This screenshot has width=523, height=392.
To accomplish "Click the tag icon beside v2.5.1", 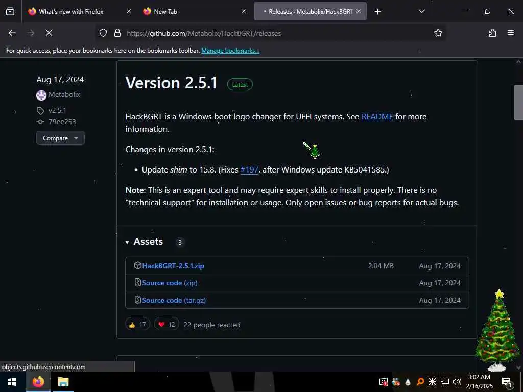I will pyautogui.click(x=40, y=111).
